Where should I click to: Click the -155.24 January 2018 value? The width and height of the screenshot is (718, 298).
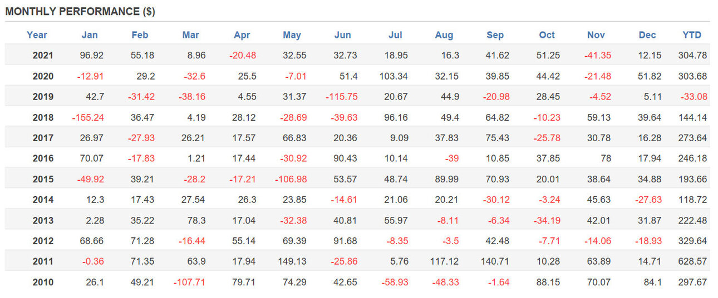[x=88, y=117]
